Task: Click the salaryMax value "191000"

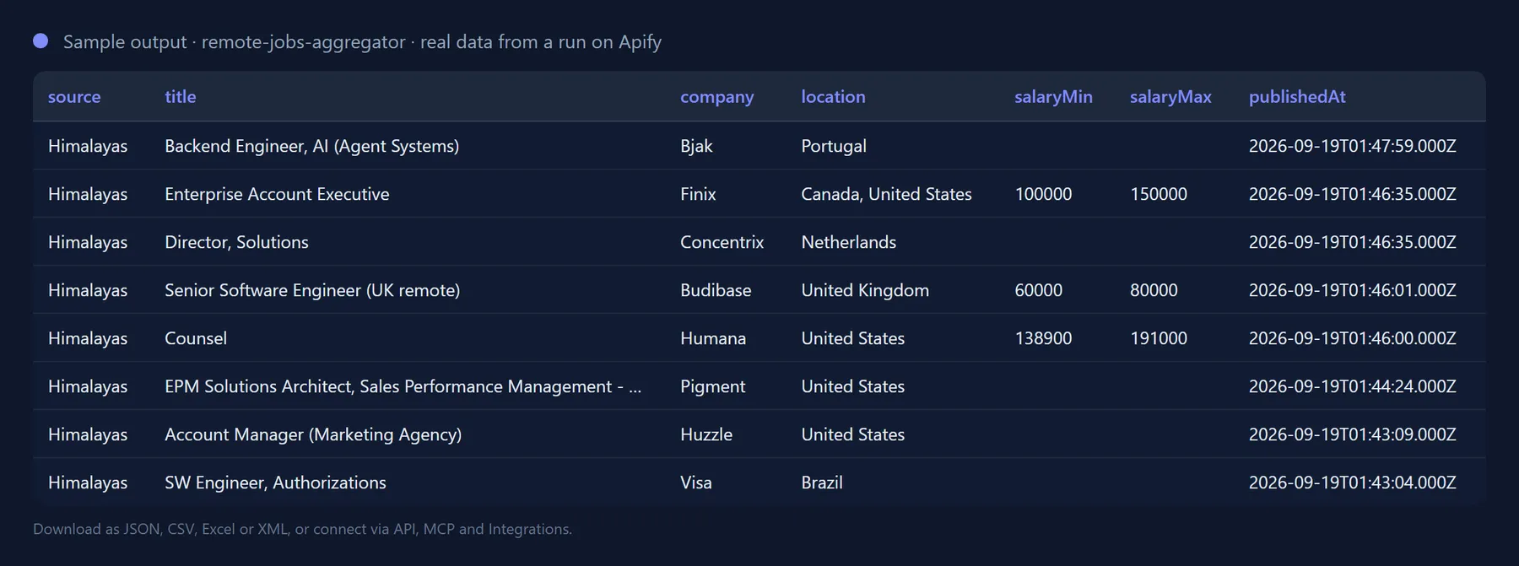Action: (1159, 338)
